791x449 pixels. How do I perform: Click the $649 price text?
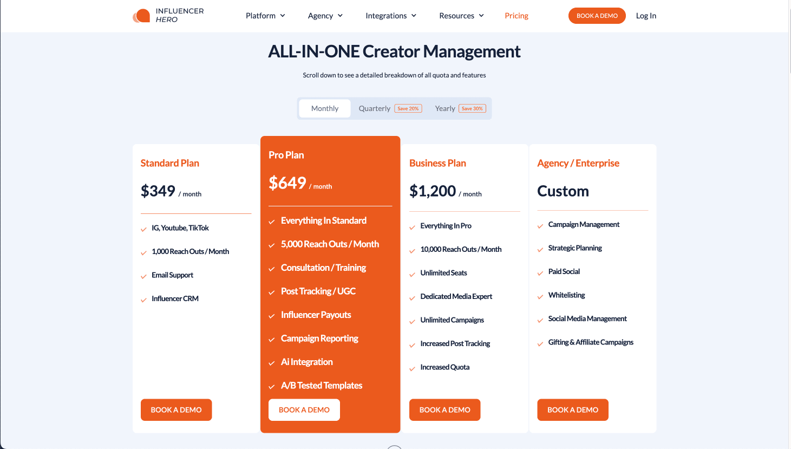[x=287, y=183]
